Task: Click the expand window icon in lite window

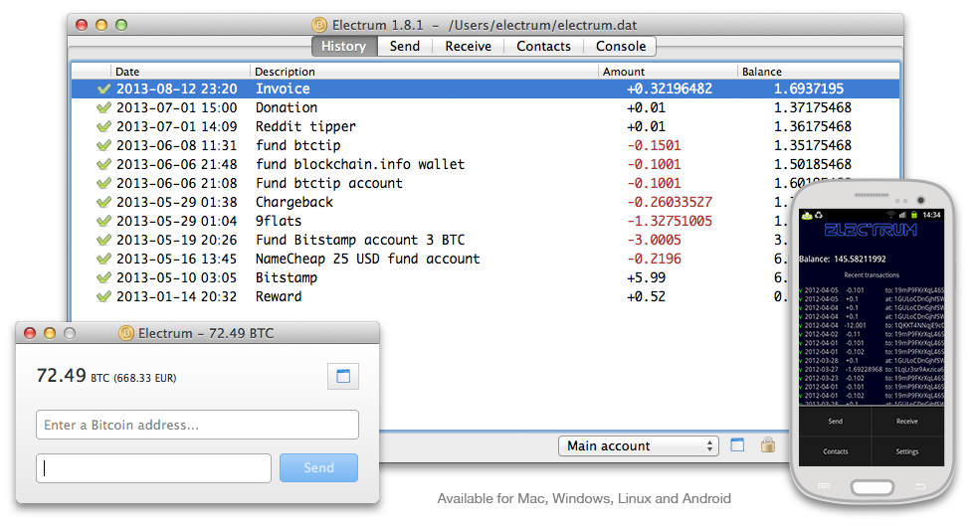Action: coord(343,376)
